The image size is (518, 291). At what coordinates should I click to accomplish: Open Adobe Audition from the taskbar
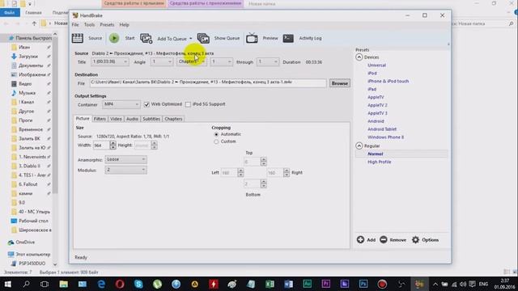(x=308, y=284)
